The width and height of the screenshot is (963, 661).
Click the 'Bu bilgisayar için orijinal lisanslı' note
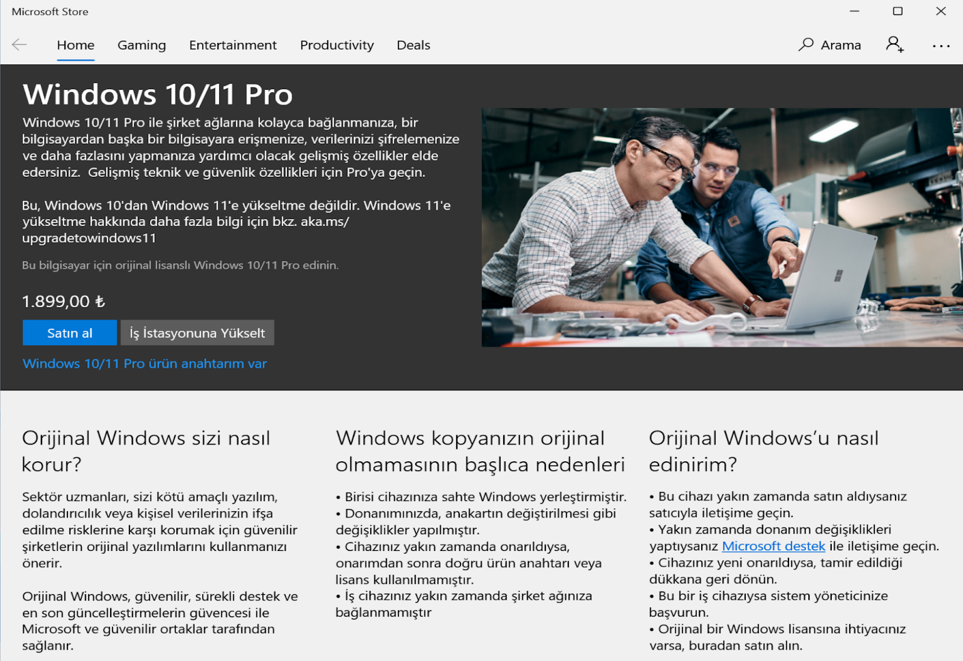coord(181,265)
